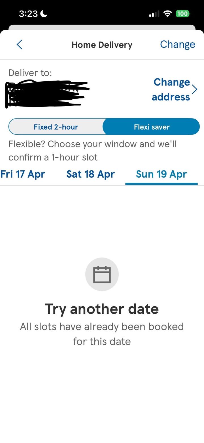
Task: Select the Sun 19 Apr tab
Action: [x=161, y=174]
